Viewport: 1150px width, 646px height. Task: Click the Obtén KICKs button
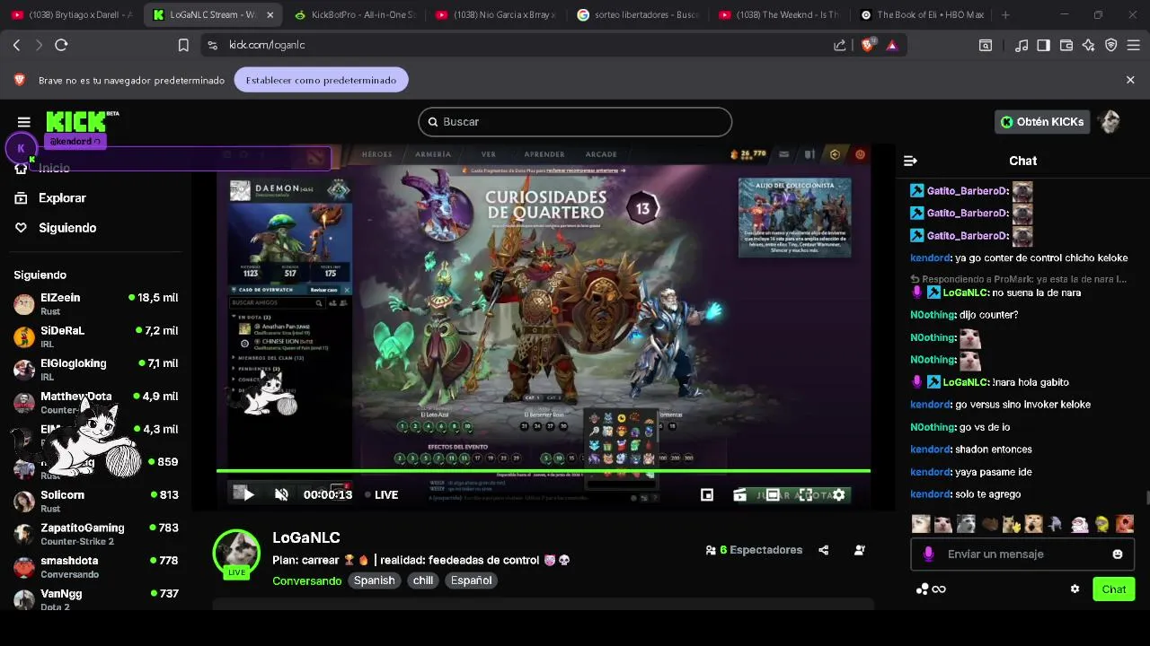point(1042,122)
